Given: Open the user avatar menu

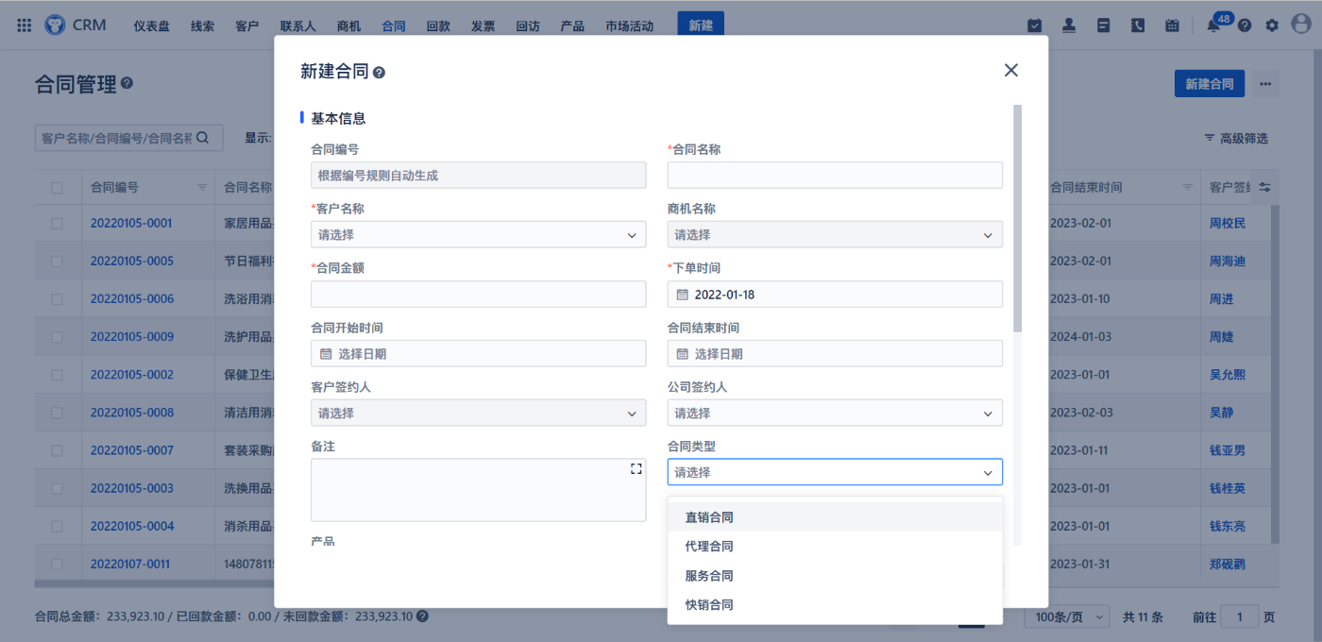Looking at the screenshot, I should [1301, 25].
